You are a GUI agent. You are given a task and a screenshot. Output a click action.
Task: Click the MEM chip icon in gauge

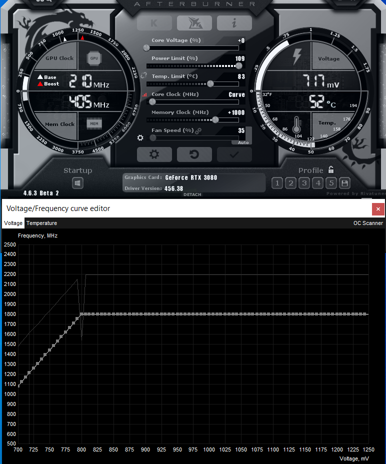(x=94, y=123)
